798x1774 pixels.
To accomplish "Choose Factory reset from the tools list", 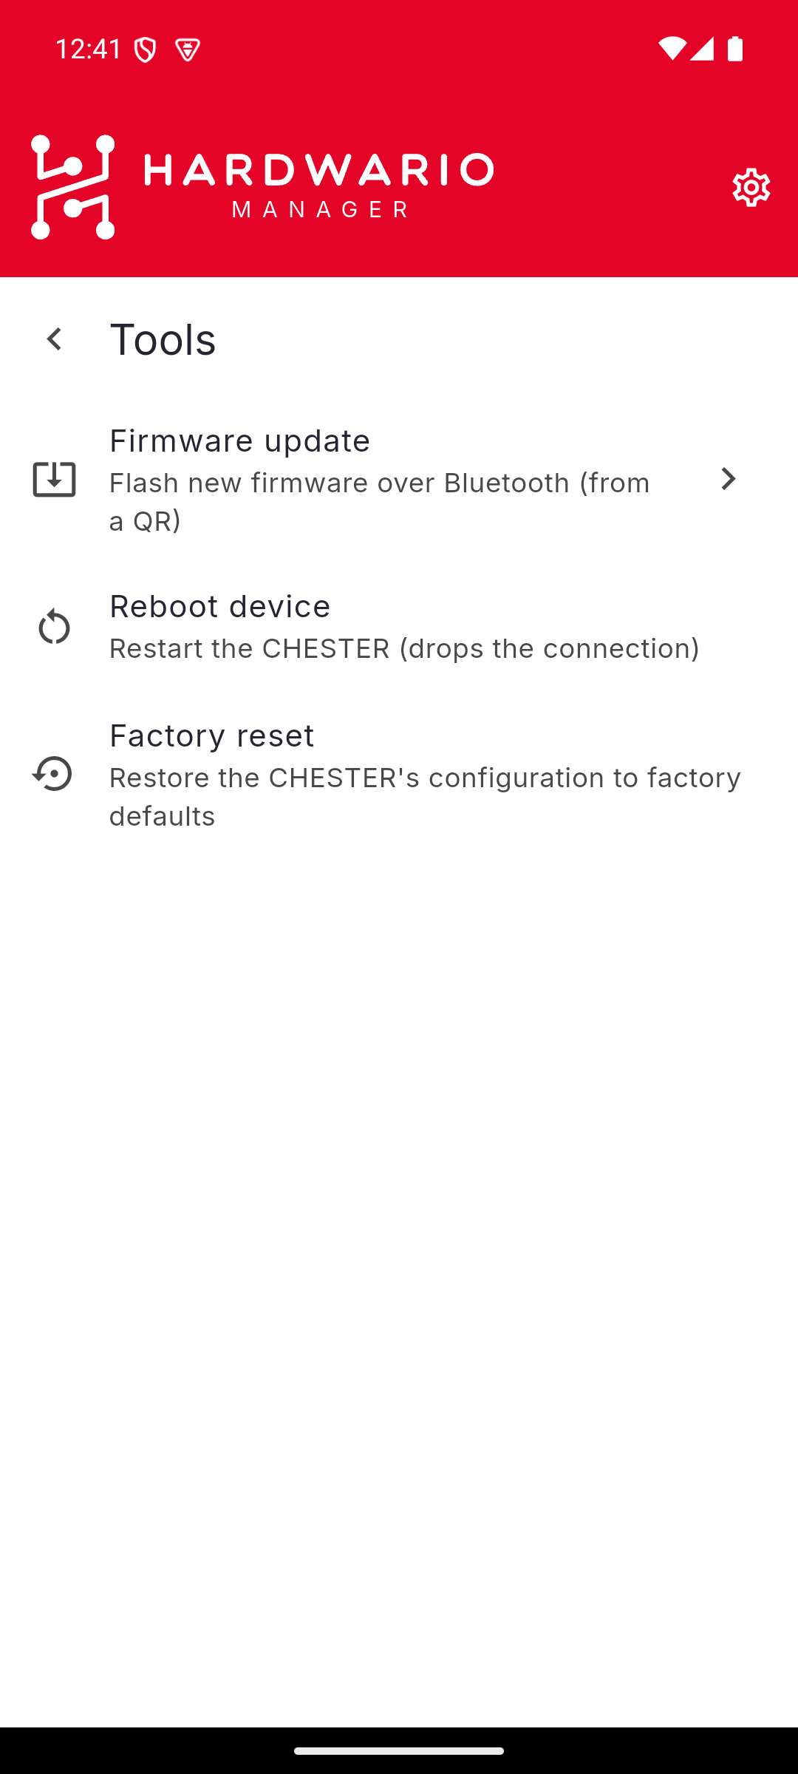I will [399, 775].
